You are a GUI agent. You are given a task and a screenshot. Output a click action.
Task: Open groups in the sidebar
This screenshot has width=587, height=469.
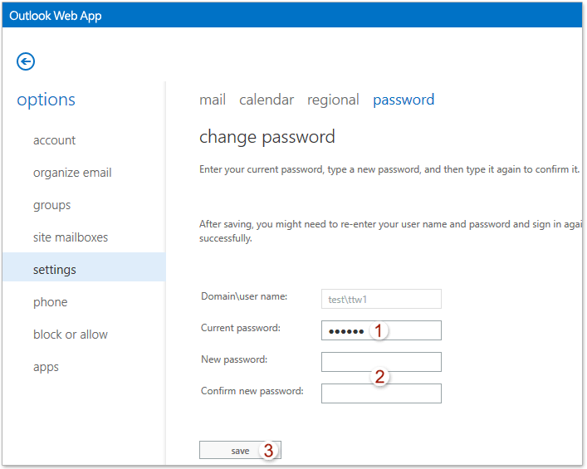coord(51,205)
